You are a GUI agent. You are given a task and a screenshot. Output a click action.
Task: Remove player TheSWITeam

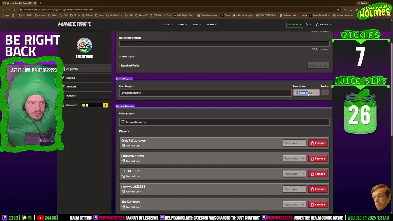tap(318, 205)
